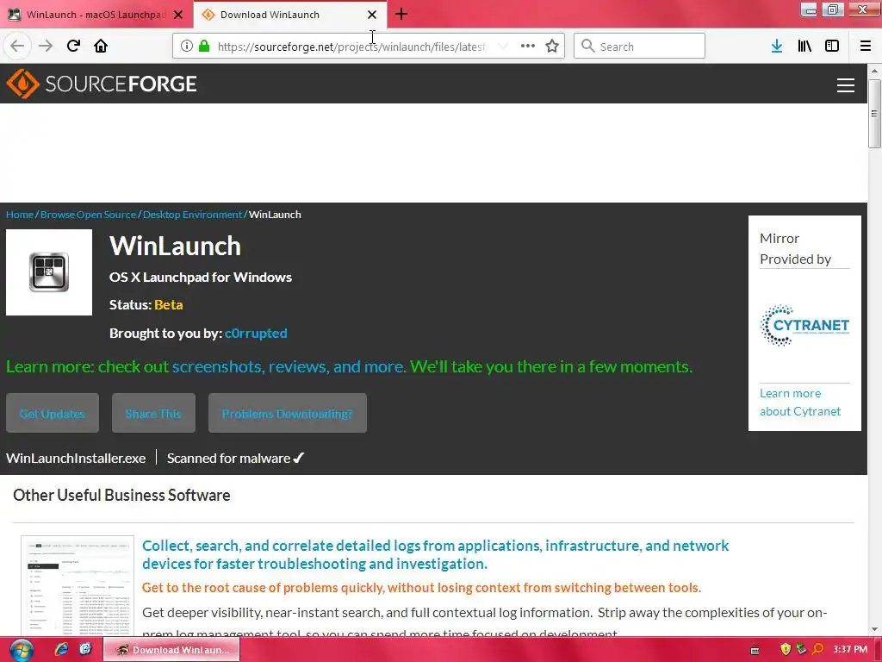Image resolution: width=882 pixels, height=662 pixels.
Task: Visit the c0rrupted author profile link
Action: [x=256, y=334]
